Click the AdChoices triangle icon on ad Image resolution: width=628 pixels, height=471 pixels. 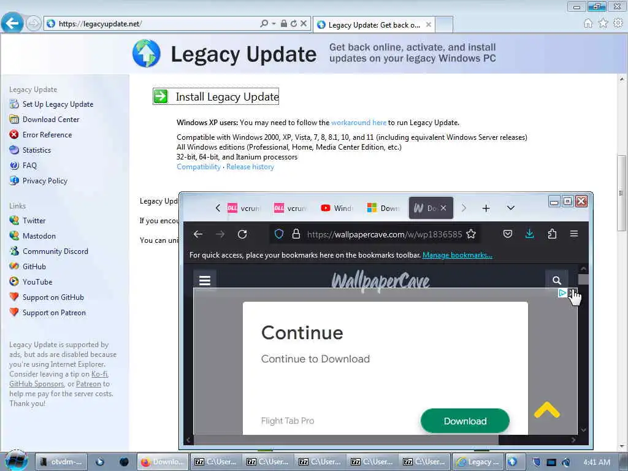tap(562, 293)
